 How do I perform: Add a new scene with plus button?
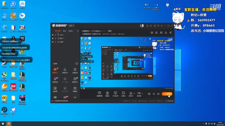78,31
